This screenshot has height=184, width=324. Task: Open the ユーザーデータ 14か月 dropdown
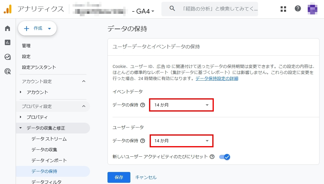point(181,141)
